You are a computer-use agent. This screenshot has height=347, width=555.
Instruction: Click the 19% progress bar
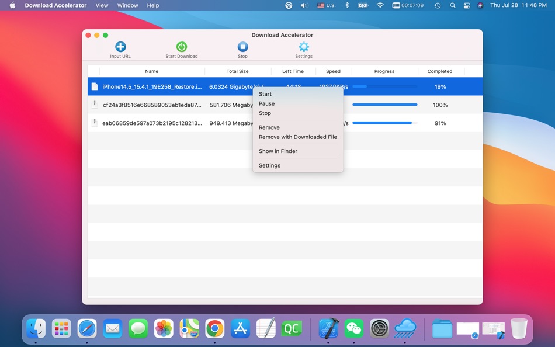(385, 86)
